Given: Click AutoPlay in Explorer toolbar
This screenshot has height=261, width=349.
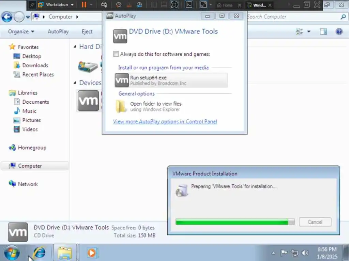Looking at the screenshot, I should tap(58, 32).
